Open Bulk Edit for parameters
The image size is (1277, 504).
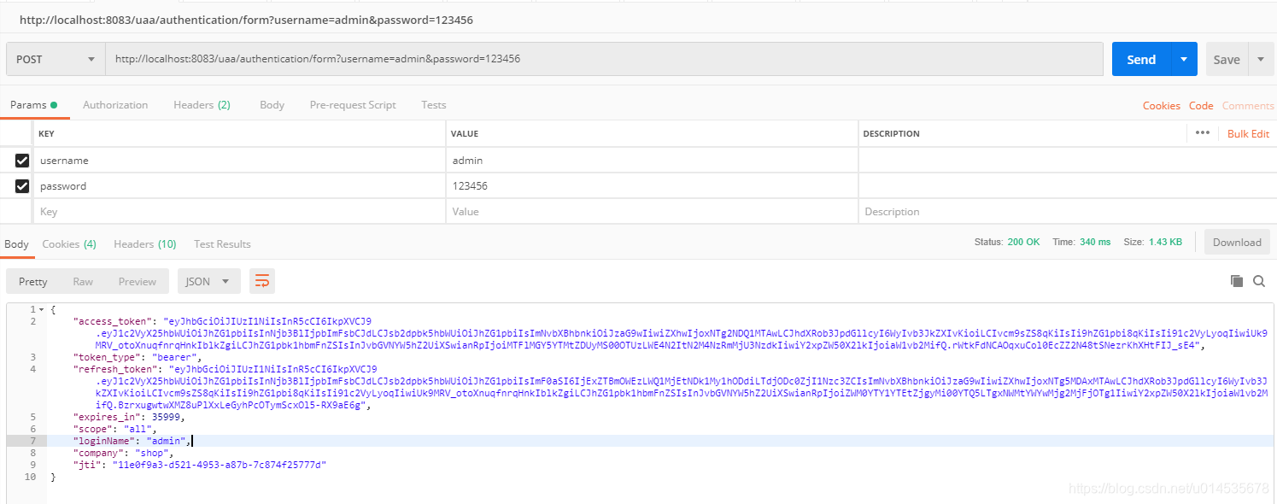click(x=1248, y=133)
